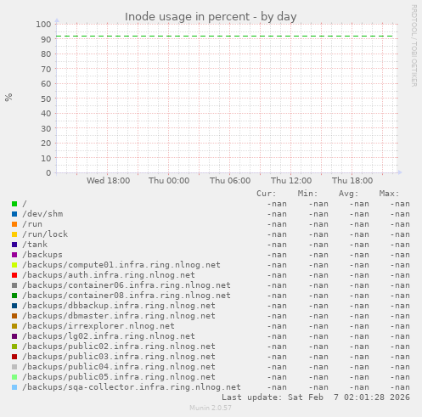Click the dark red swatch for public03 entry
Viewport: 422px width, 417px height.
point(14,357)
